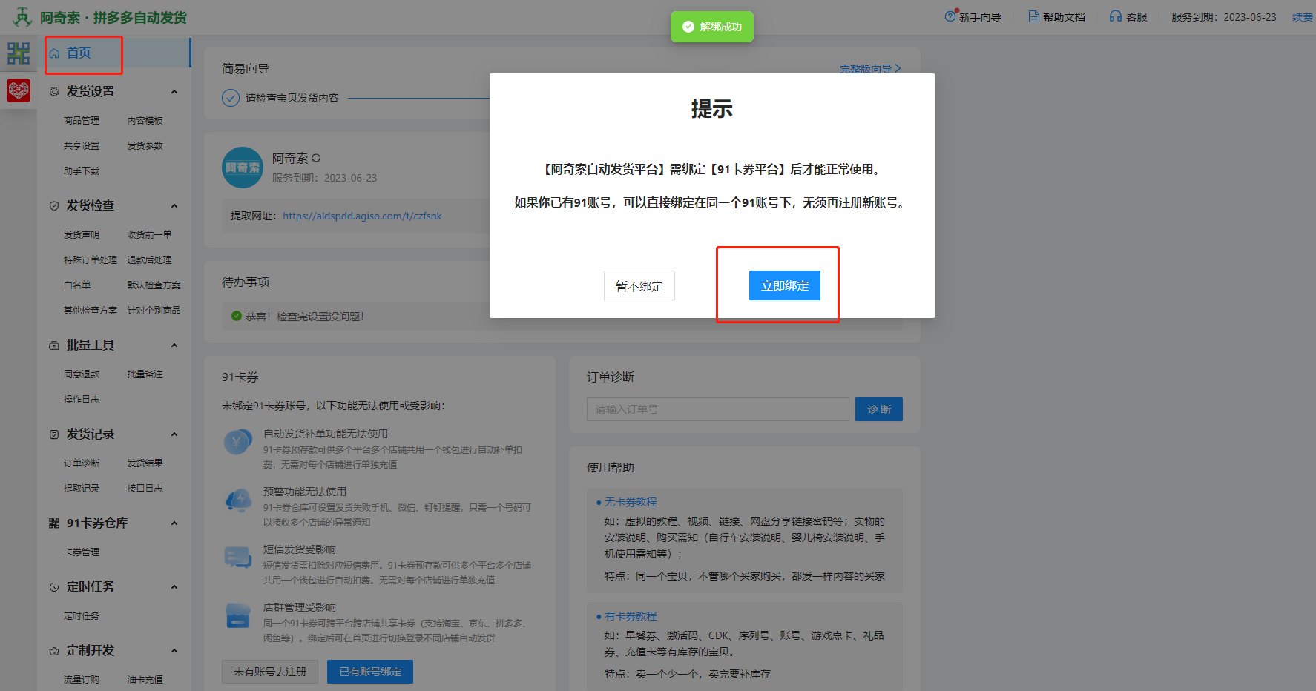Open the grid apps icon in left rail
The image size is (1316, 691).
[19, 53]
